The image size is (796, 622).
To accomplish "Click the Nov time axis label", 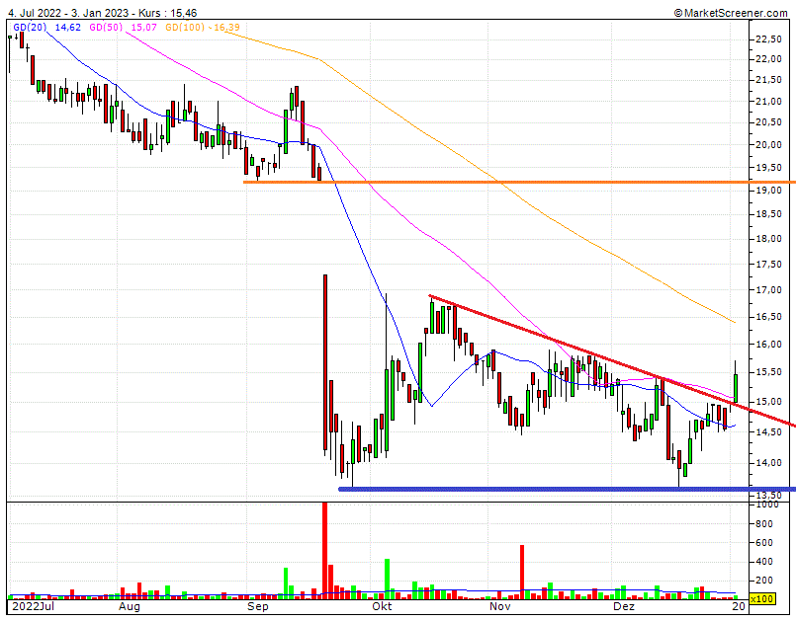I will pyautogui.click(x=500, y=607).
